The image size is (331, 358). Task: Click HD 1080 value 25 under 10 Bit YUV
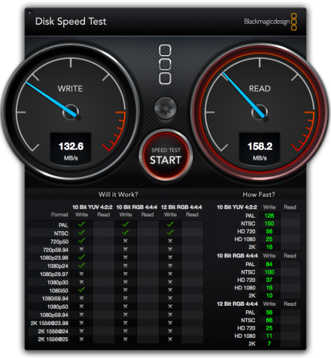coord(269,239)
